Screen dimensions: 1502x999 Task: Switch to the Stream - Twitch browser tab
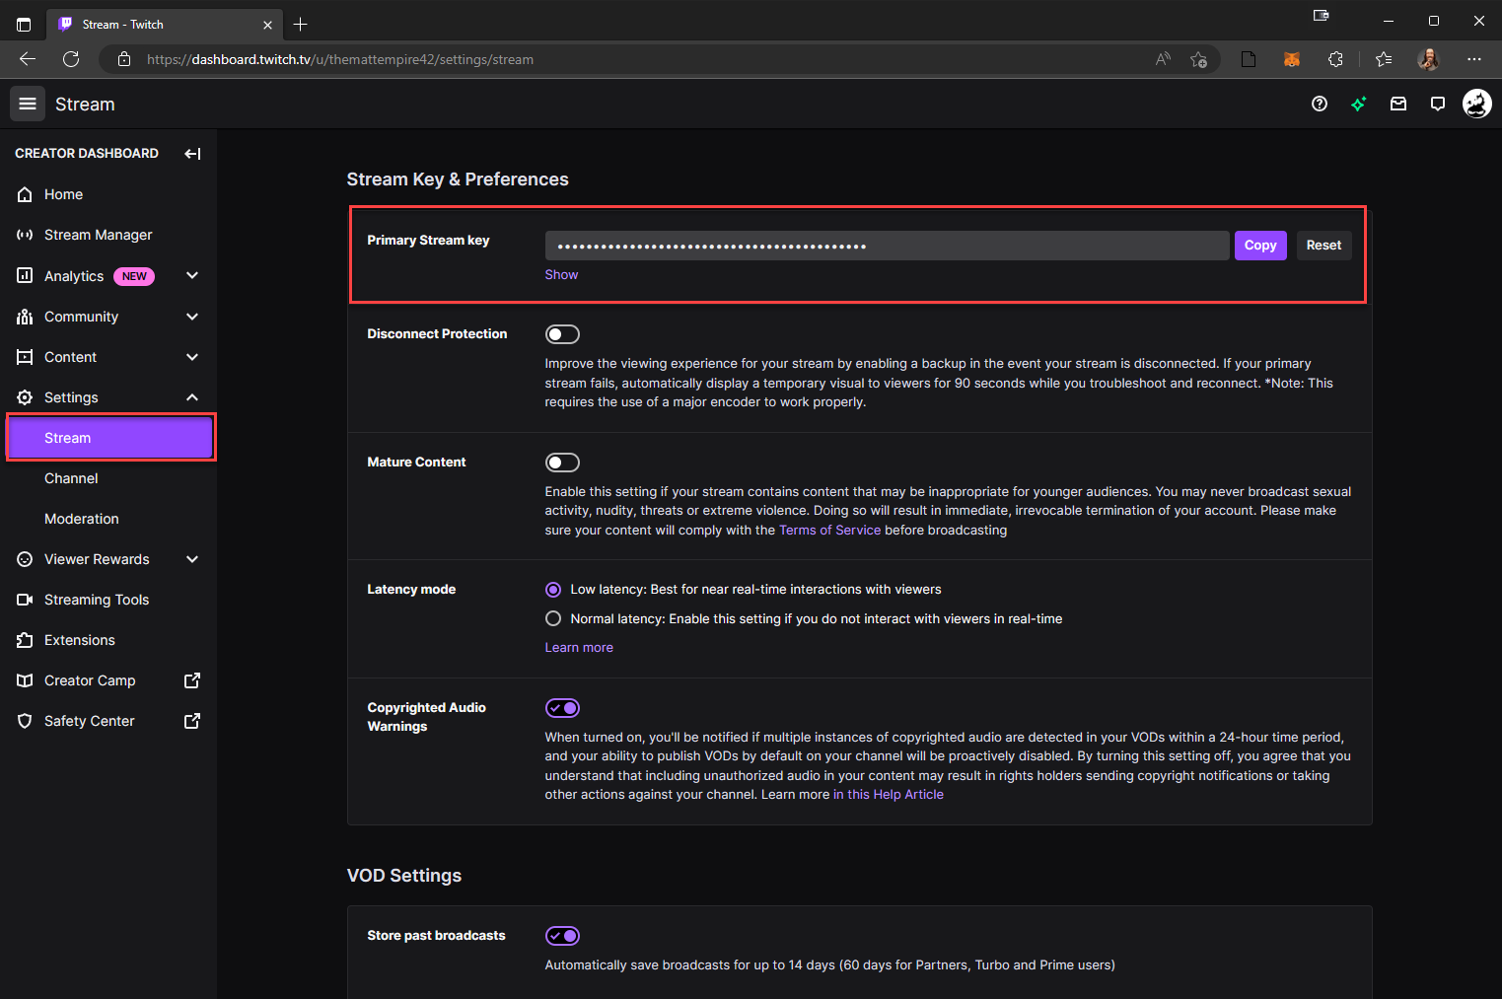click(x=163, y=25)
